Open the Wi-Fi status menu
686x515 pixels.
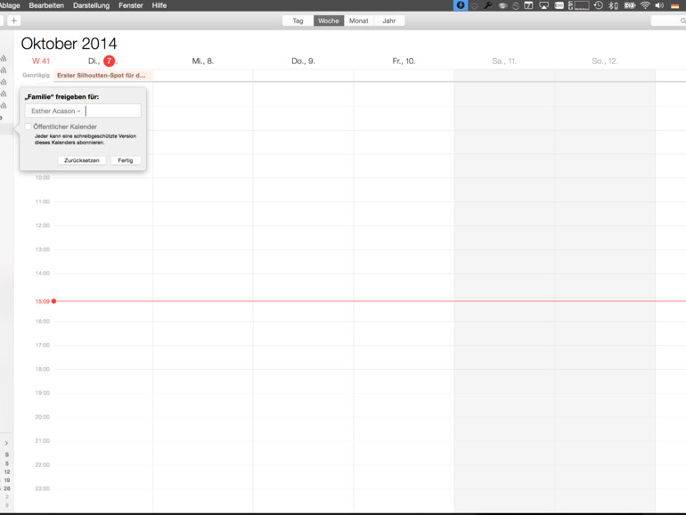click(645, 5)
